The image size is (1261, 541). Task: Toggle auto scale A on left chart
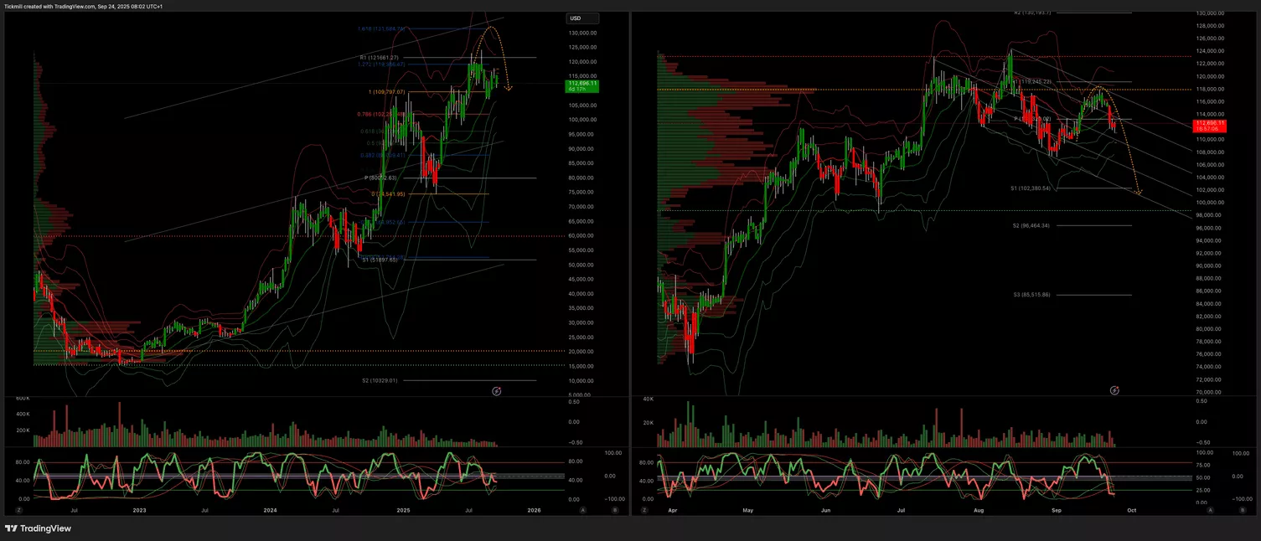582,509
